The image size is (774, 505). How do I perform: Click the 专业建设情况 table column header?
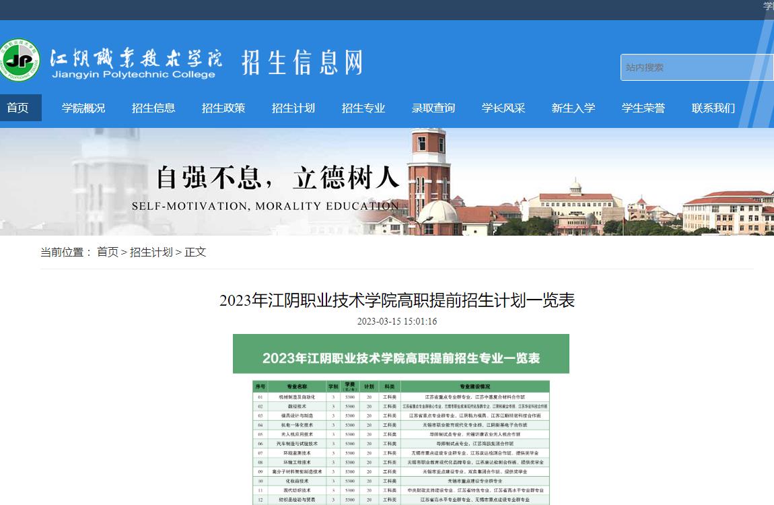[474, 386]
